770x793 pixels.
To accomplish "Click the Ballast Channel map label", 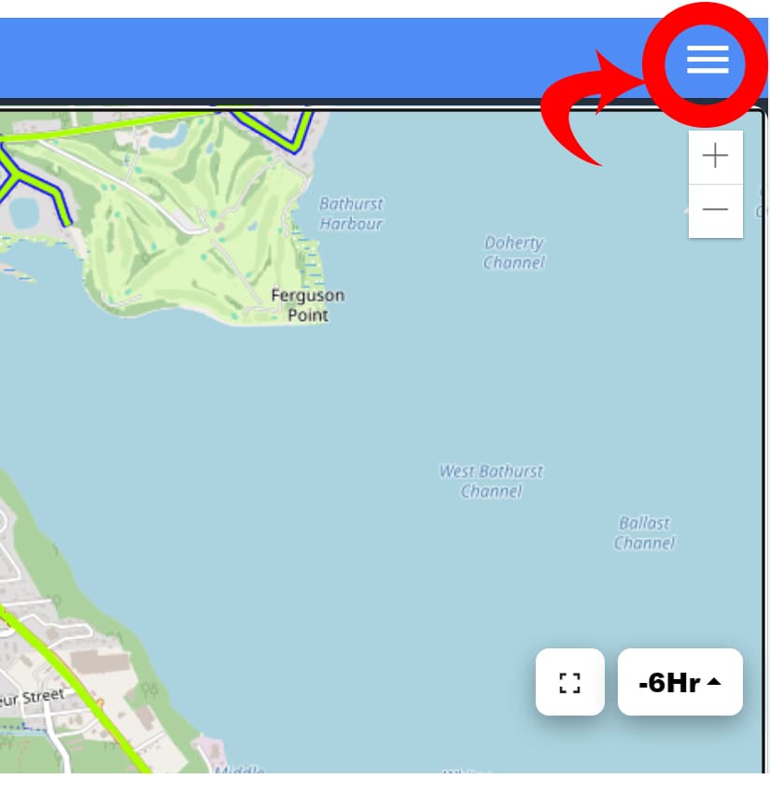I will pos(645,533).
